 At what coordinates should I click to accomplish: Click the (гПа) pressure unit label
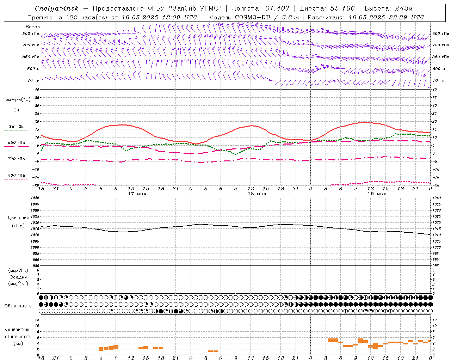coord(18,226)
